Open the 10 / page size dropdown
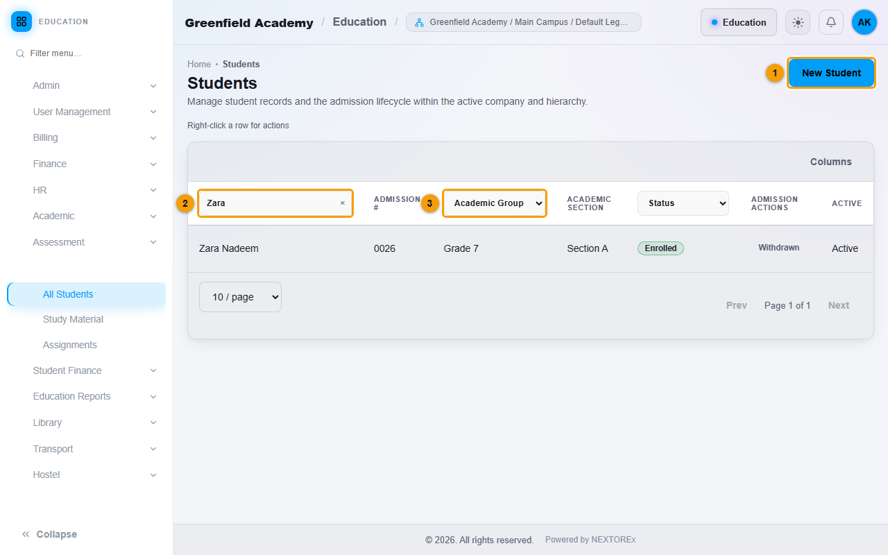The width and height of the screenshot is (888, 555). coord(240,297)
